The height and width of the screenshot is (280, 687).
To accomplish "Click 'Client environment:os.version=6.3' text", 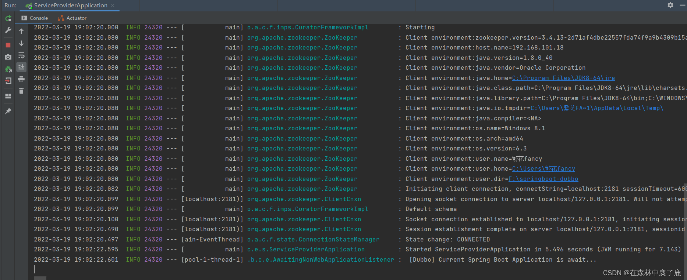I will (x=466, y=149).
